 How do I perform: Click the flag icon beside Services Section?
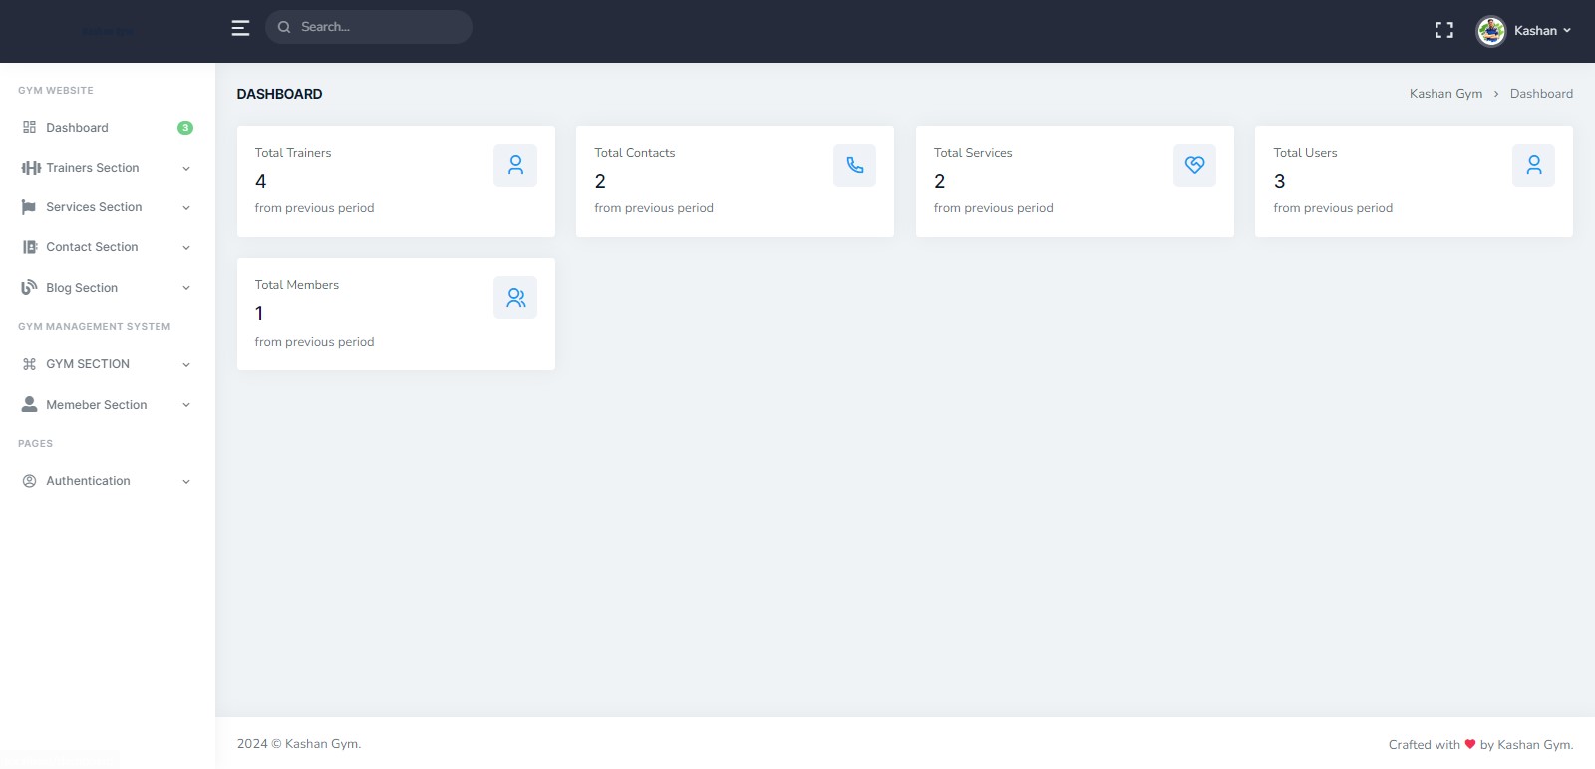29,207
